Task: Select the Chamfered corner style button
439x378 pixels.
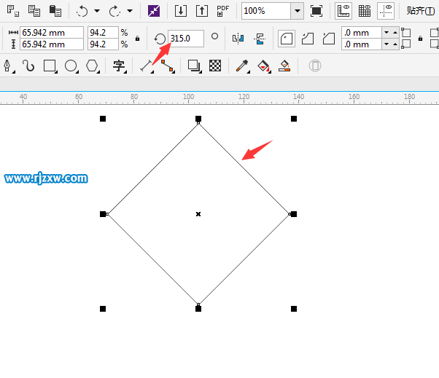Action: (329, 39)
